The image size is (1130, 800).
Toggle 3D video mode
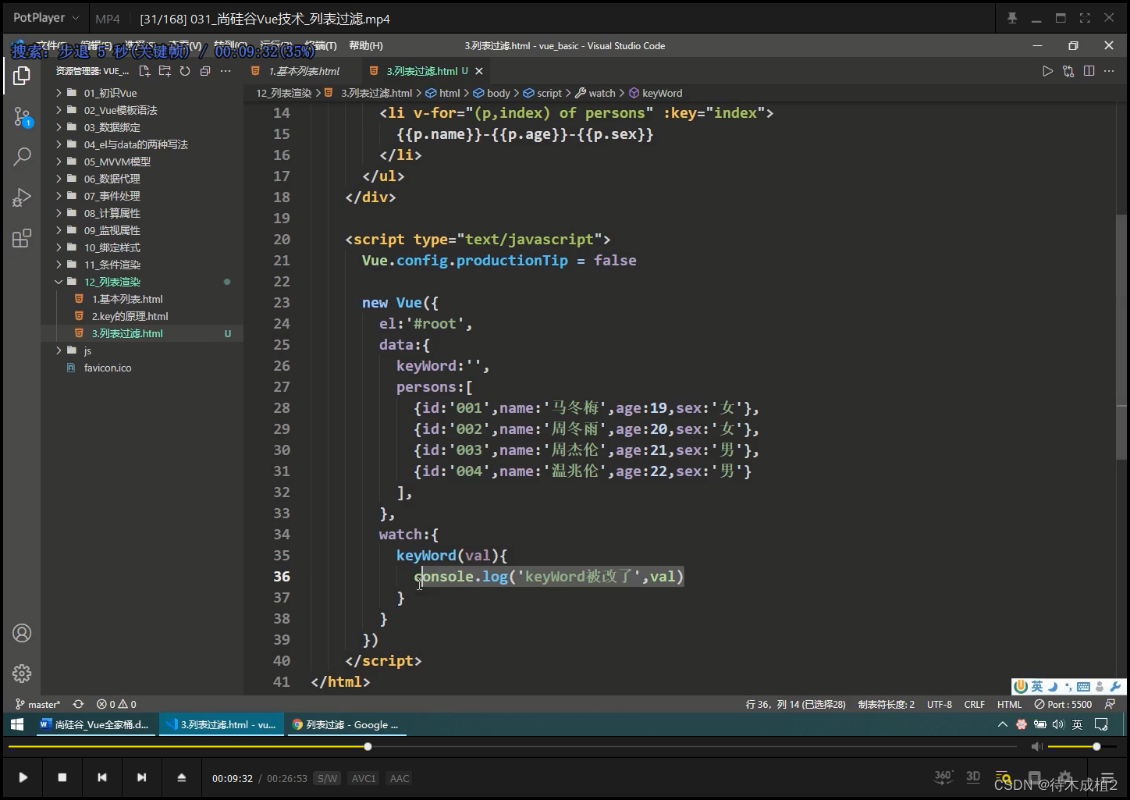coord(973,777)
